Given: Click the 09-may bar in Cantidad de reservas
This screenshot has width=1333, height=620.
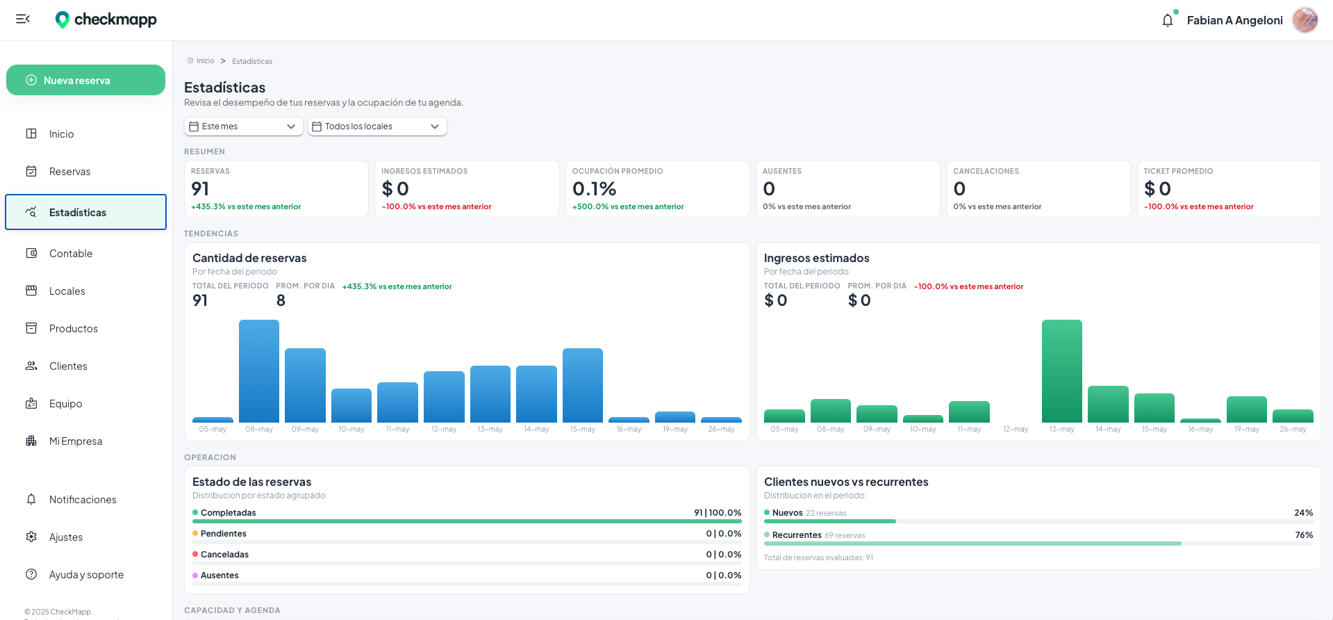Looking at the screenshot, I should tap(305, 385).
